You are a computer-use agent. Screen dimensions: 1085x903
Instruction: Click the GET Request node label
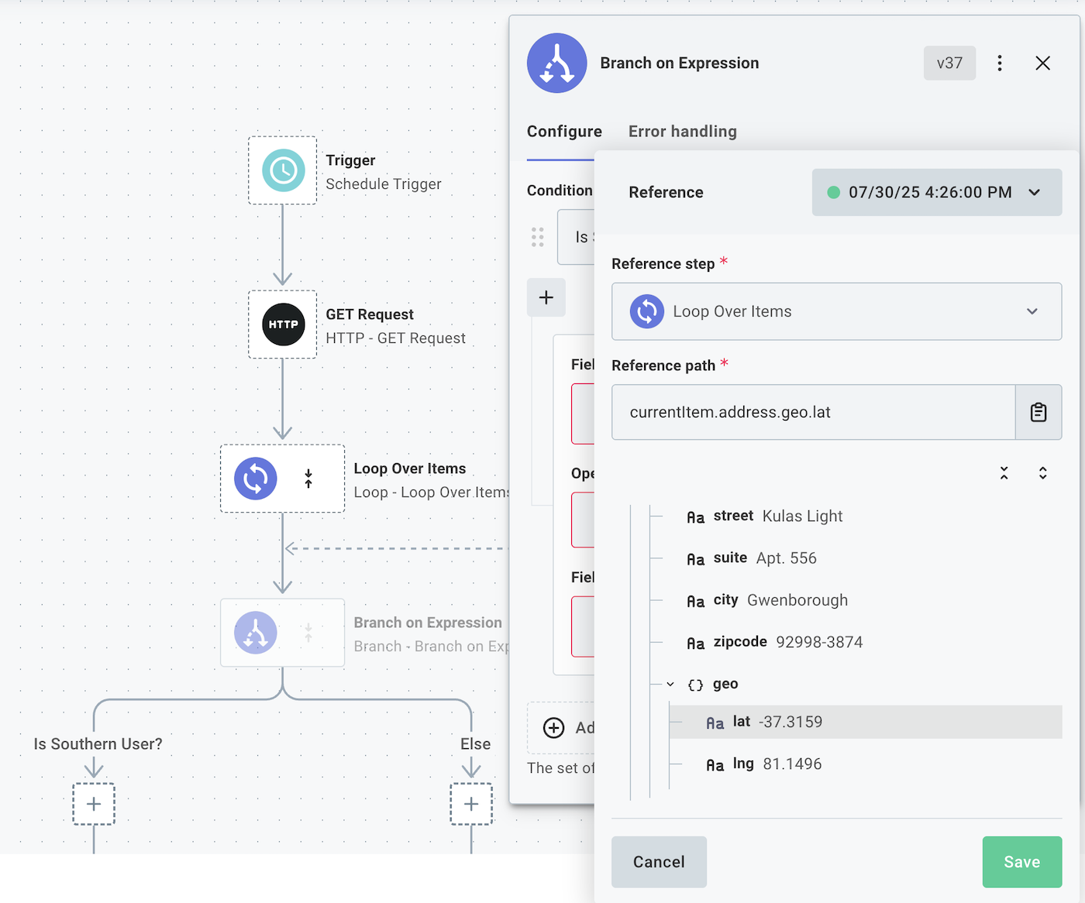click(x=370, y=314)
